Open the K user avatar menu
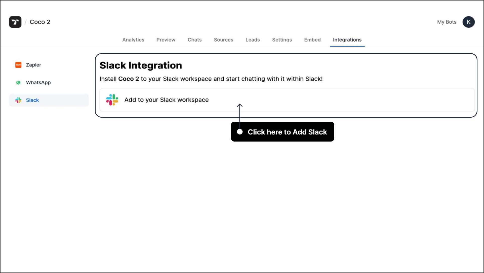 tap(468, 22)
